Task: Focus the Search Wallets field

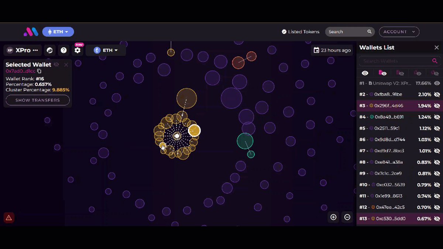Action: 399,61
